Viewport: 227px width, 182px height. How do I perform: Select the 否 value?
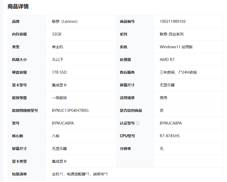(161, 110)
